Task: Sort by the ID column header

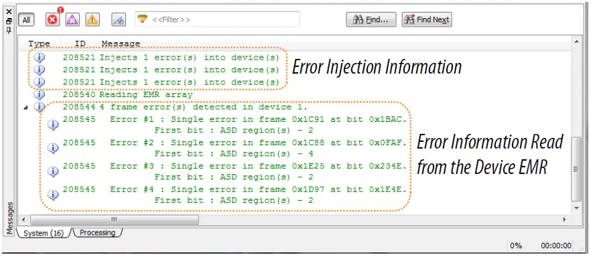Action: pos(80,44)
